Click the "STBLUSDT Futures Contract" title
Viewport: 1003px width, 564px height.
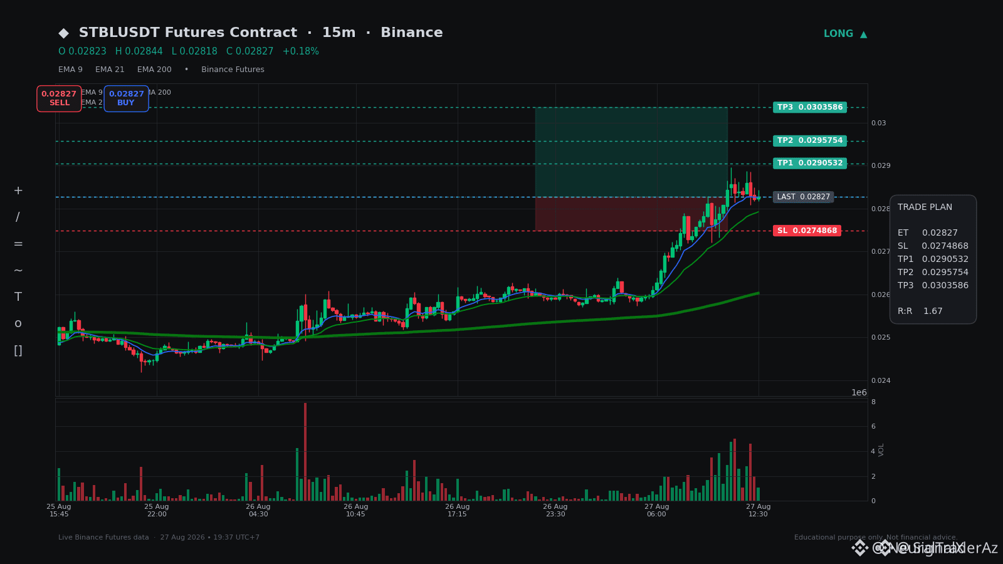click(188, 33)
